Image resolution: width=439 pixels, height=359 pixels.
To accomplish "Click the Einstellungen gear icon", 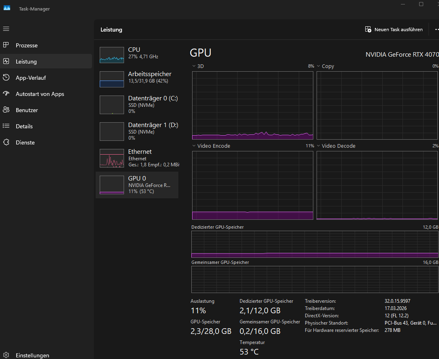I will (x=6, y=355).
